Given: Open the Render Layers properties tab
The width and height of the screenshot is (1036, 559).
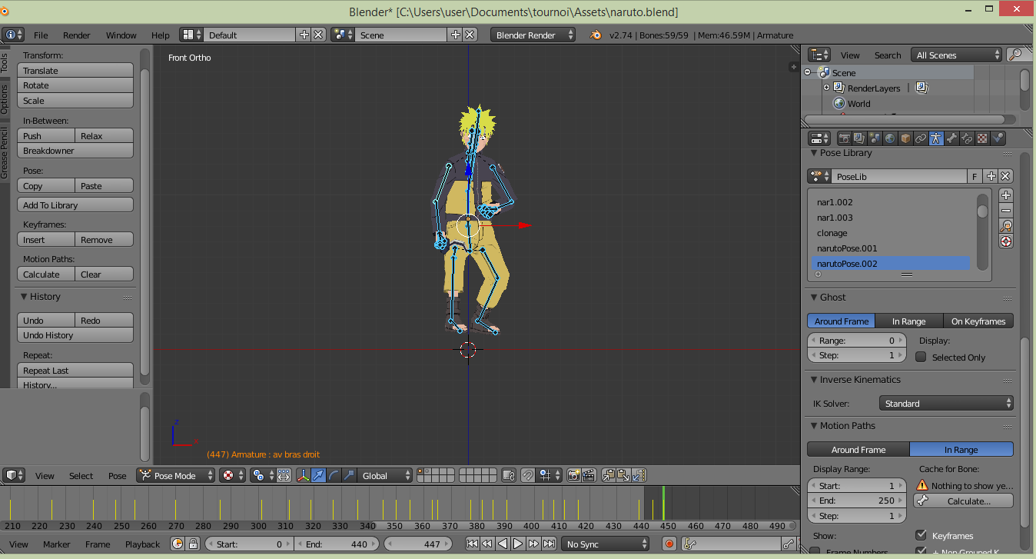Looking at the screenshot, I should (x=859, y=138).
